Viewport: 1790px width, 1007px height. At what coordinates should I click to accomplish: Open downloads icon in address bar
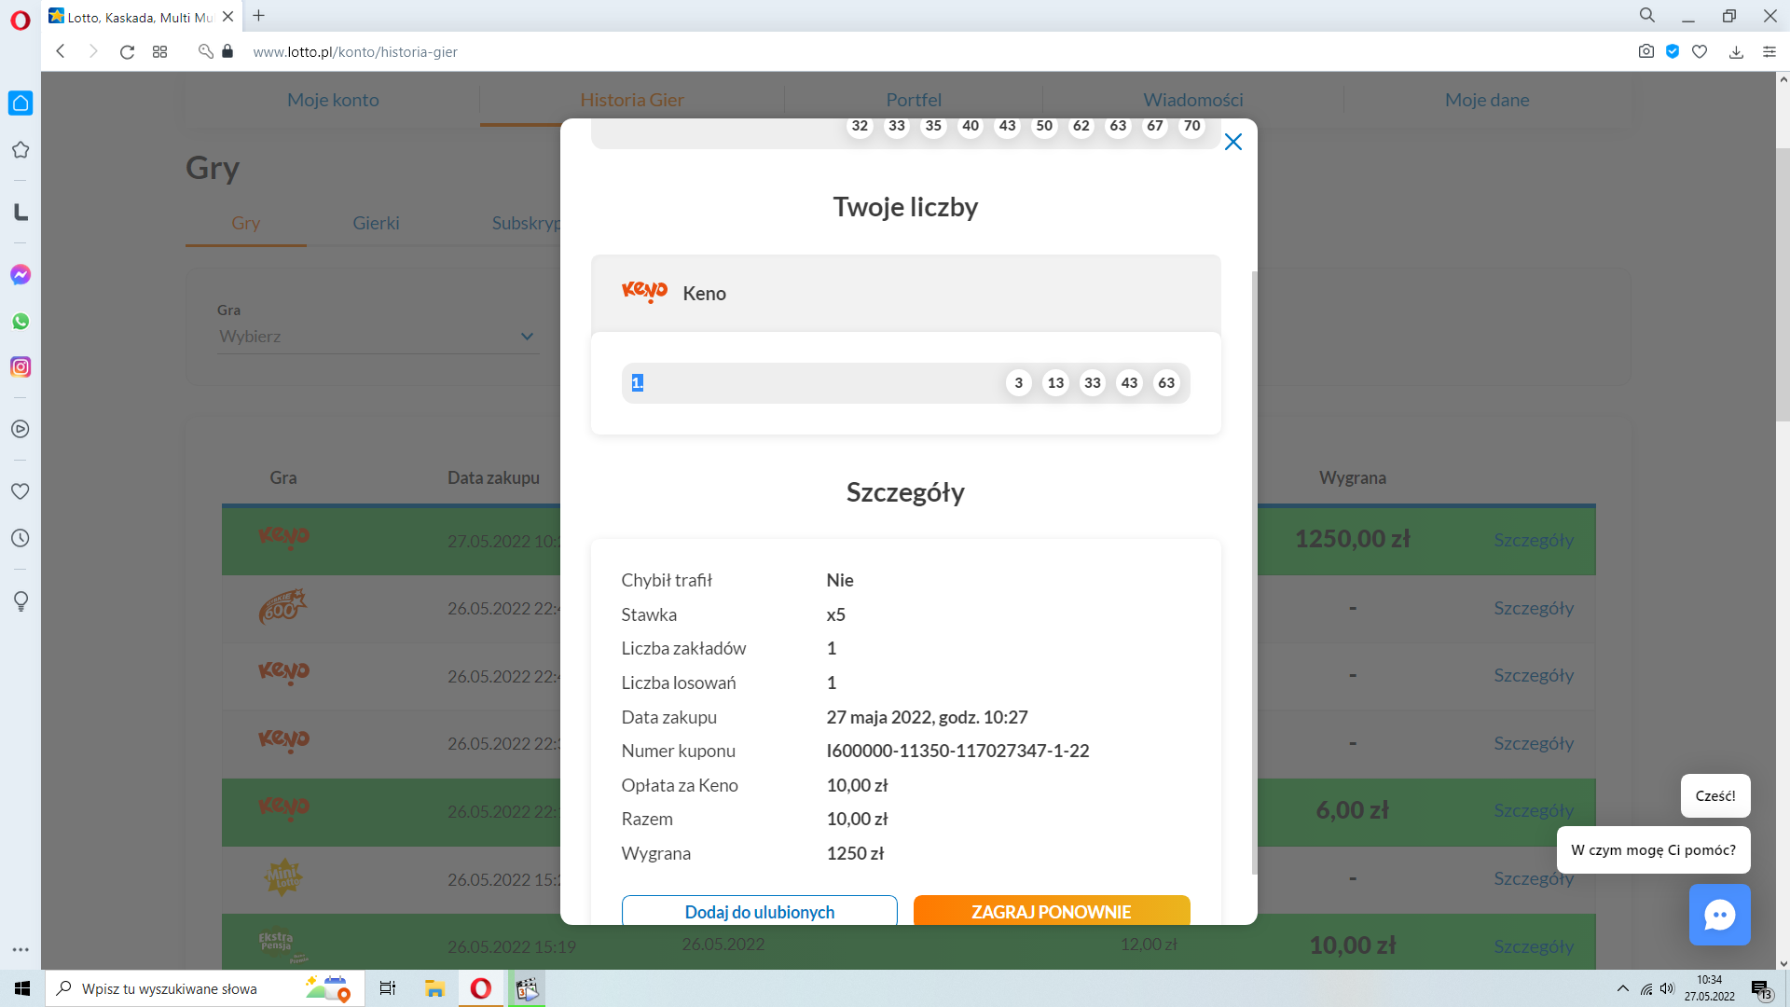coord(1736,52)
